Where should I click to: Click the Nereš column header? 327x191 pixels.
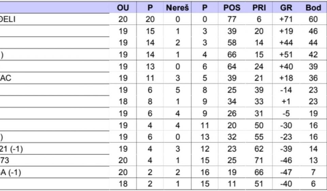[x=177, y=8]
